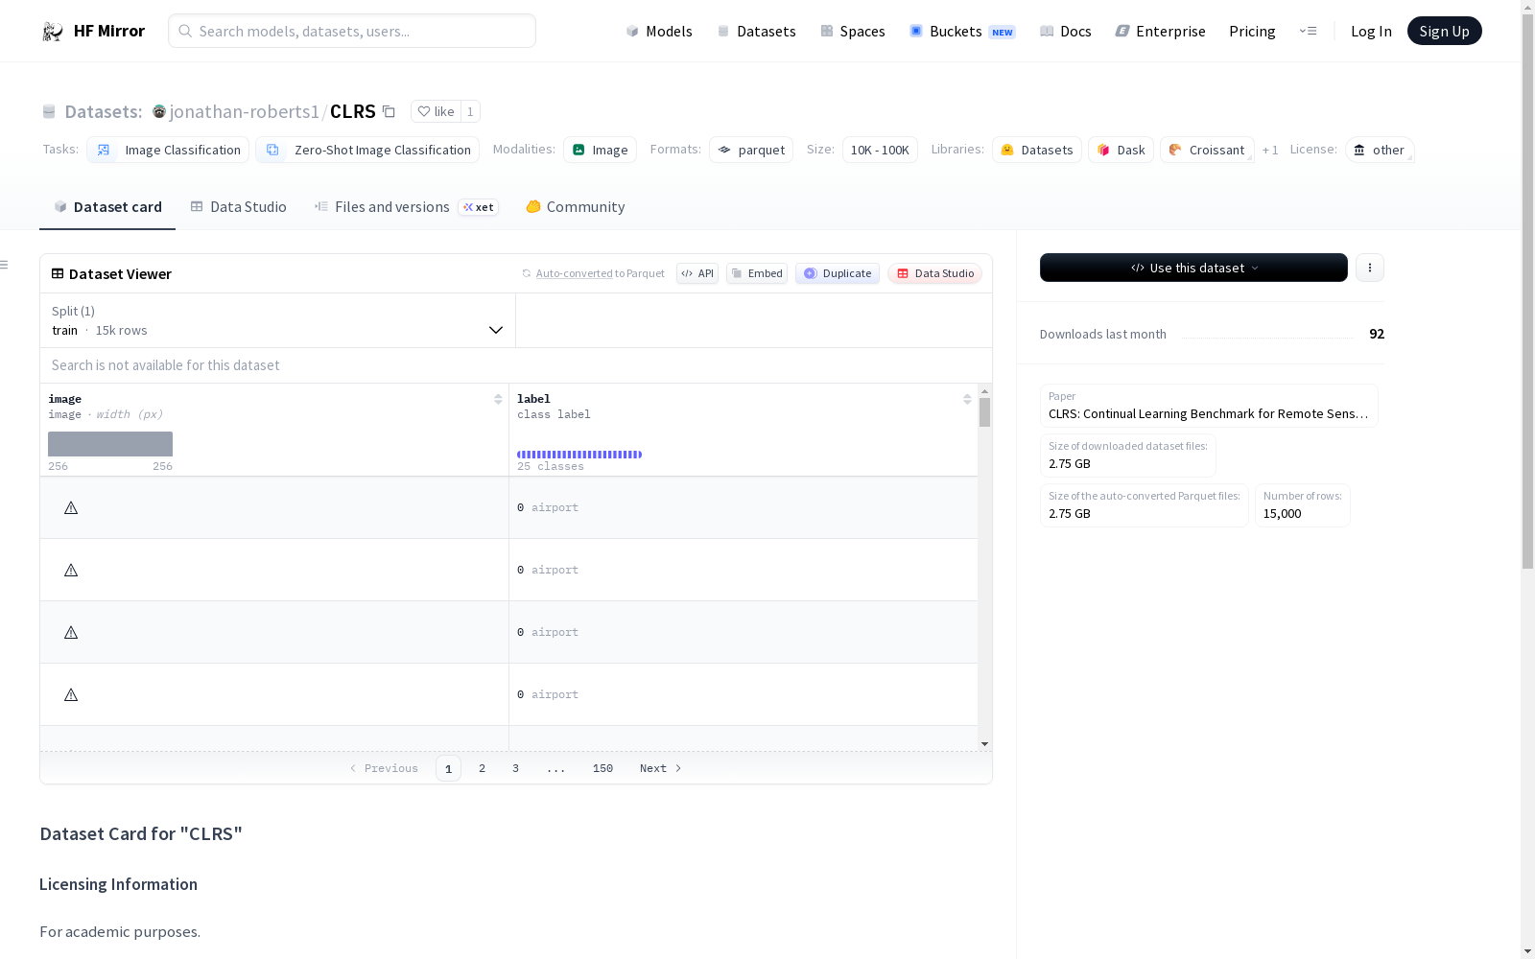The width and height of the screenshot is (1535, 959).
Task: Filter by Zero-Shot Image Classification tag
Action: coord(367,150)
